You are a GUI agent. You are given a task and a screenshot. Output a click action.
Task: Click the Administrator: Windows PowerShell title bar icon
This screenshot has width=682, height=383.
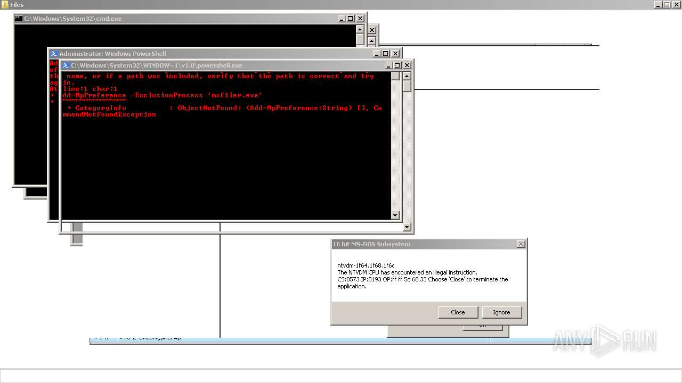tap(54, 54)
